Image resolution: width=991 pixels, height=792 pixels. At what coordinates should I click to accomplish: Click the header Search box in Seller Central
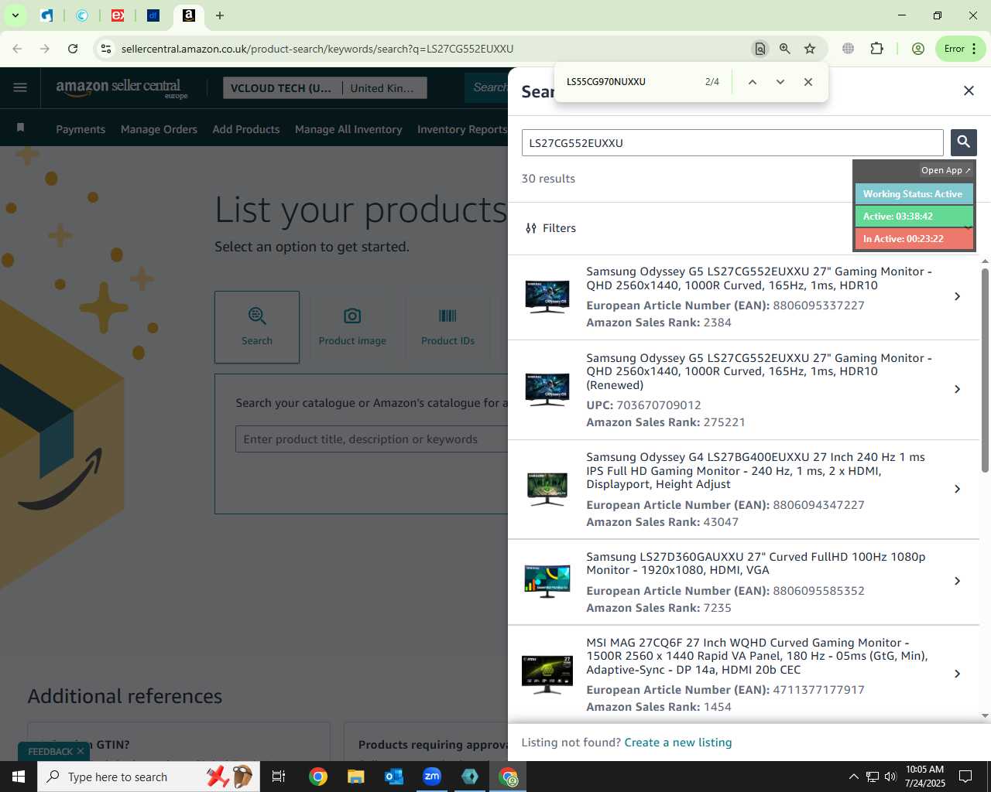487,87
